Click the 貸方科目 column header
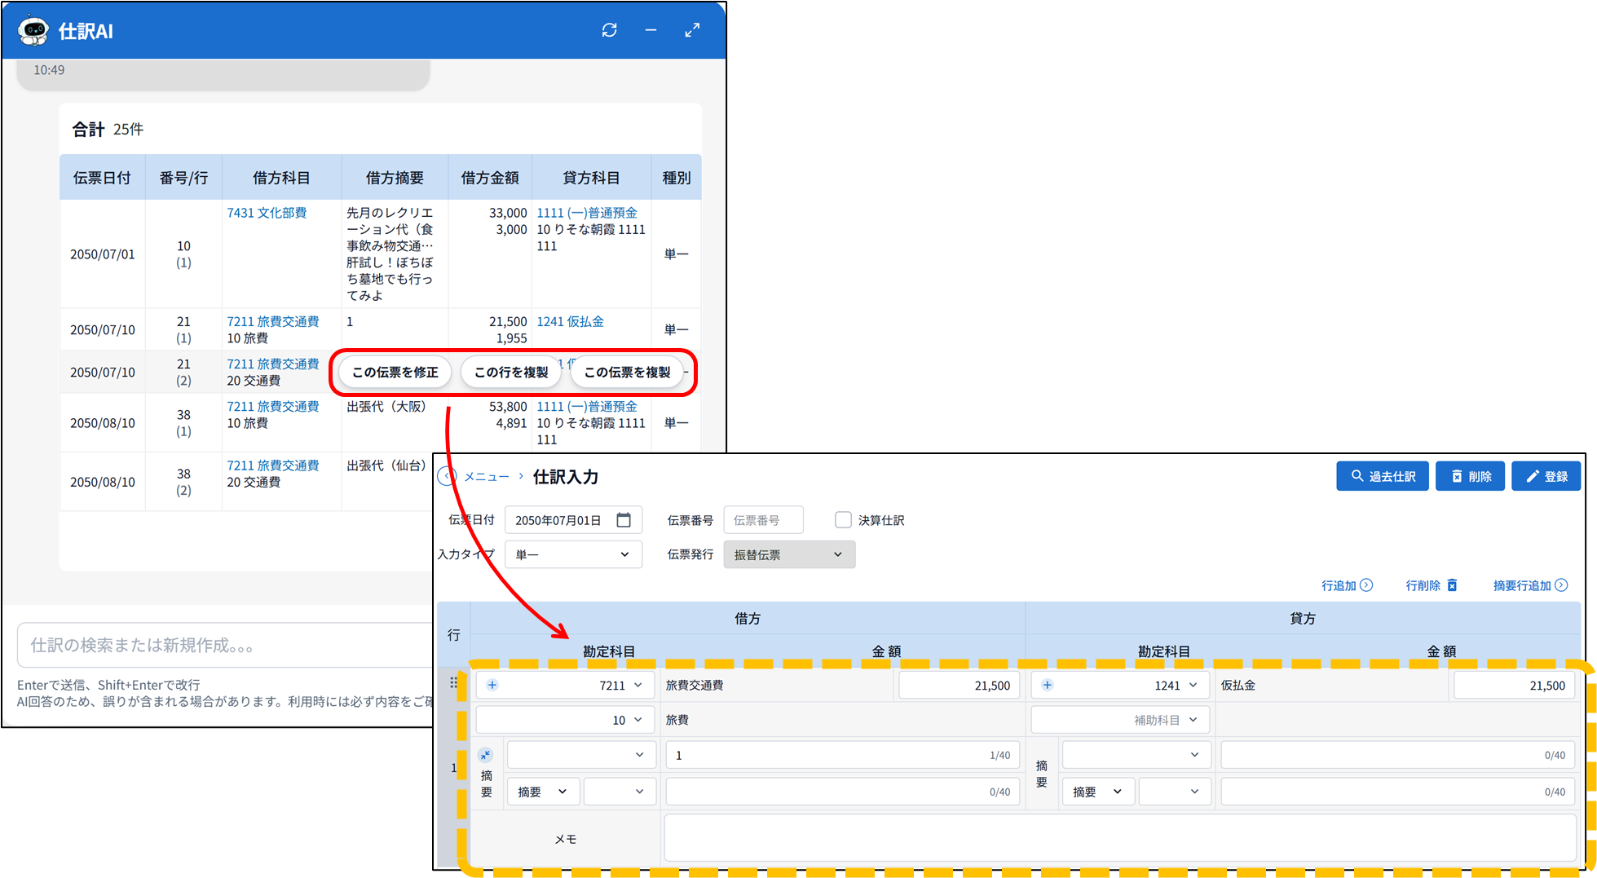Image resolution: width=1597 pixels, height=878 pixels. [x=591, y=178]
